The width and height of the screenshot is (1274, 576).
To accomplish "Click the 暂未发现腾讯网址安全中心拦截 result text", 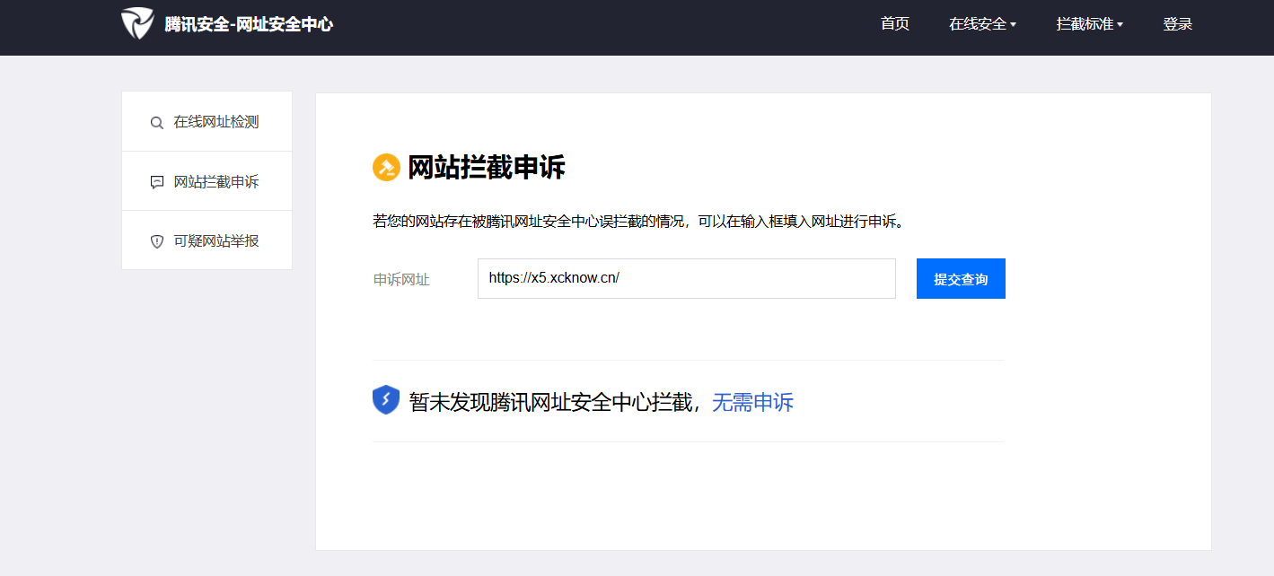I will coord(551,402).
